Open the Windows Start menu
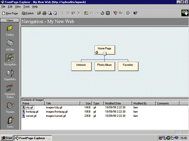Image resolution: width=189 pixels, height=141 pixels. [x=7, y=138]
